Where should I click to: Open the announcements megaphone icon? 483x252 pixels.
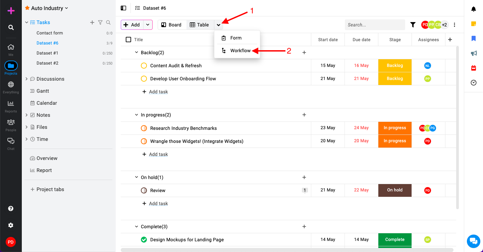[474, 53]
